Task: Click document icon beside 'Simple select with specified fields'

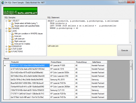Action: 12,26
